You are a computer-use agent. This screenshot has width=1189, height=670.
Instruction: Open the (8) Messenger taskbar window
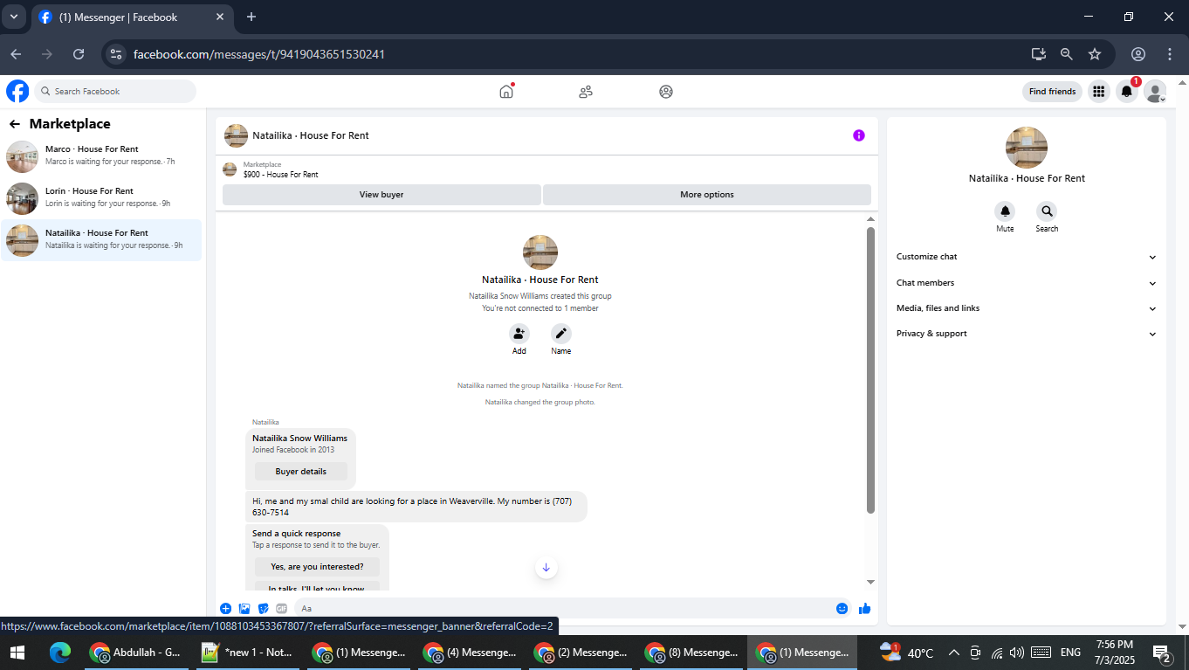691,653
